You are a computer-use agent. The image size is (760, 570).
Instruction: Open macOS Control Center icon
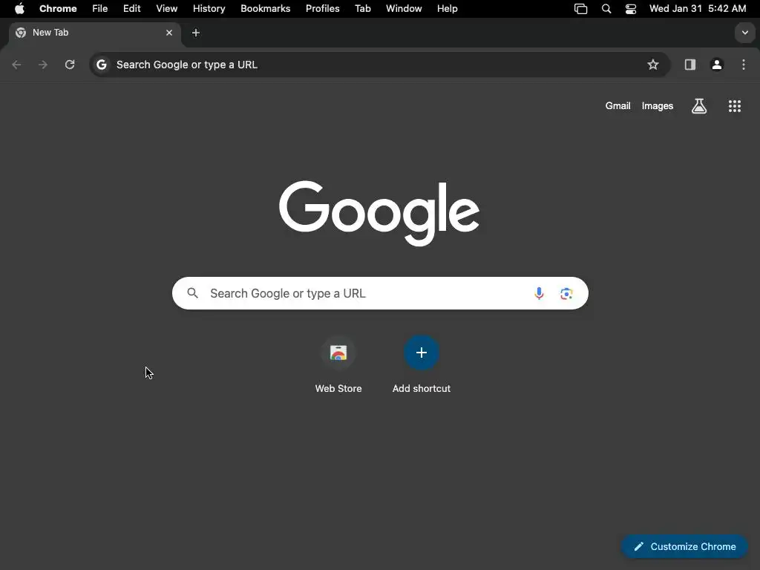631,9
